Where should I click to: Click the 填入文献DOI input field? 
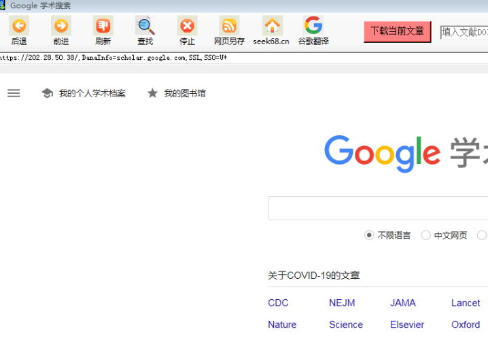pos(464,33)
